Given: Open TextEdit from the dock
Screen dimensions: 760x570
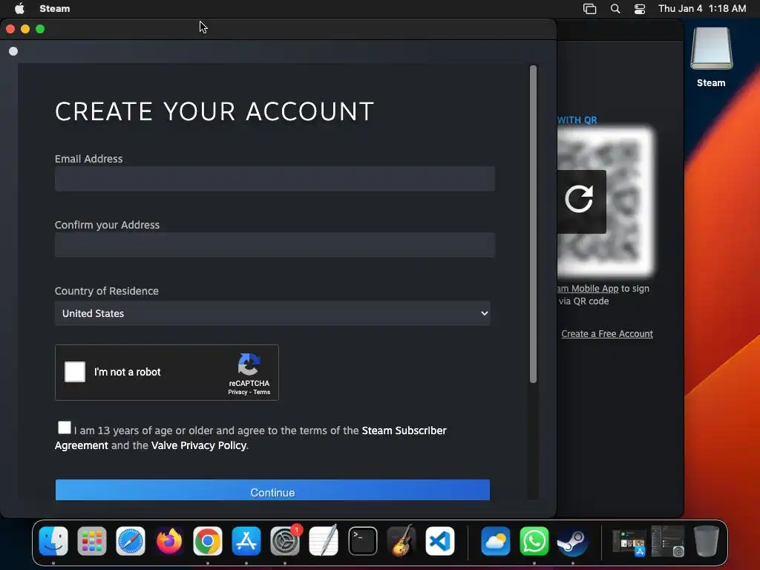Looking at the screenshot, I should click(324, 541).
